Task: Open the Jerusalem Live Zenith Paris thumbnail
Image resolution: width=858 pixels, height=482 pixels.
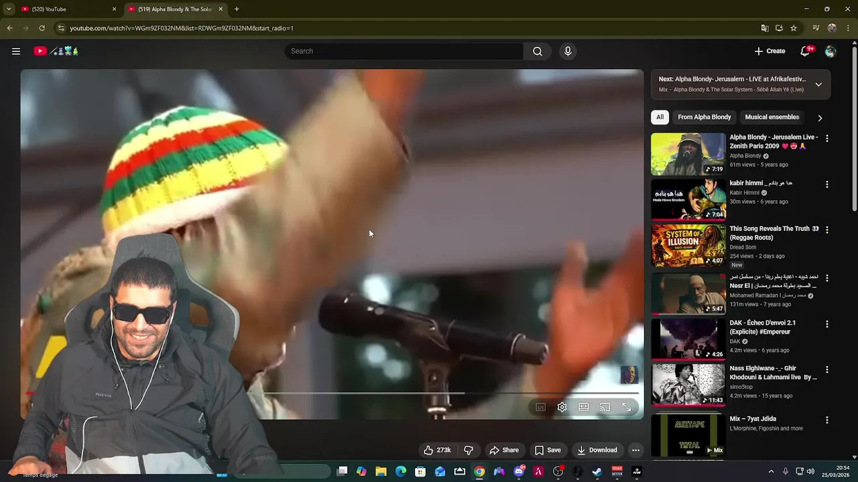Action: [688, 153]
